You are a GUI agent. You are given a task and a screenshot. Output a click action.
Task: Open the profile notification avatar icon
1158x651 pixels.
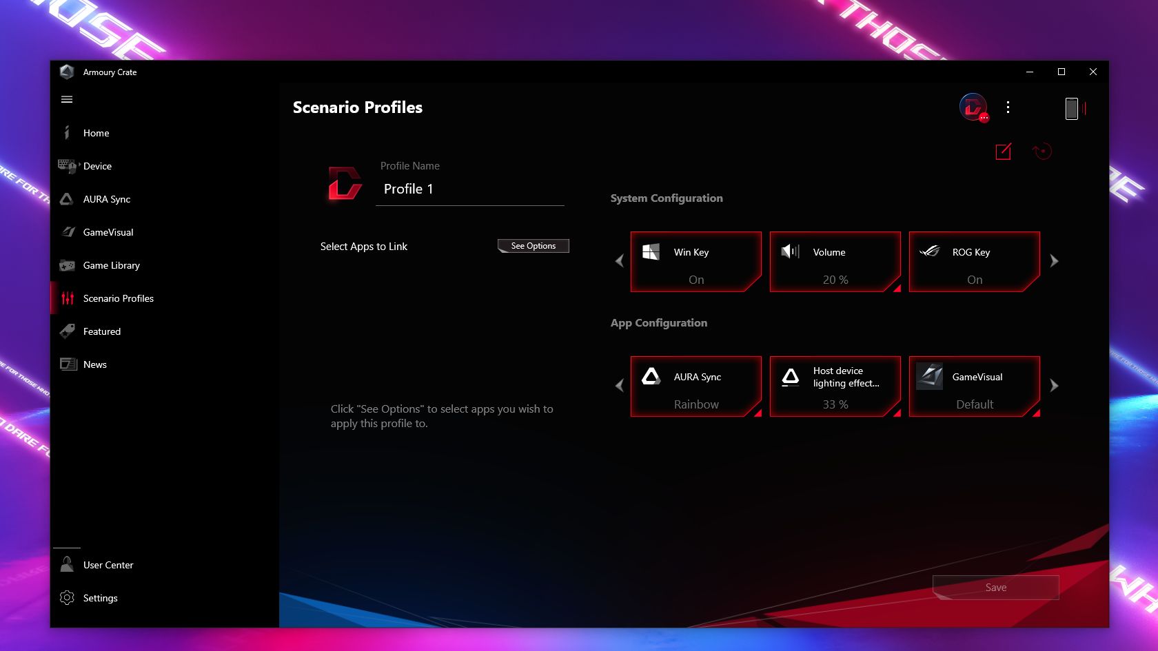click(x=973, y=107)
